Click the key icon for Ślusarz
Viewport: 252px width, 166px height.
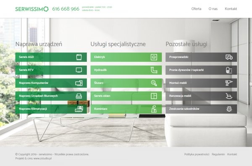tap(154, 83)
